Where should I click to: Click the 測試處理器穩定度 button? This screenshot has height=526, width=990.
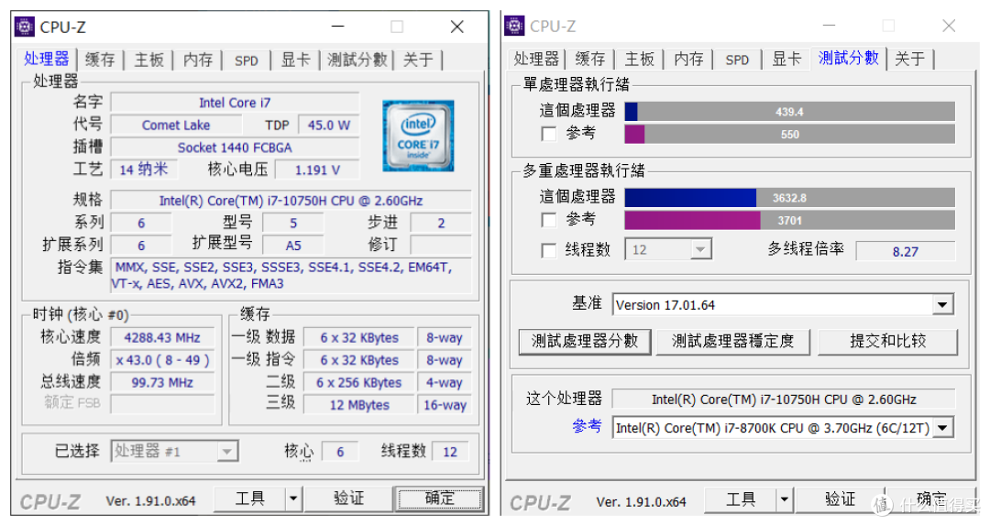click(x=733, y=341)
